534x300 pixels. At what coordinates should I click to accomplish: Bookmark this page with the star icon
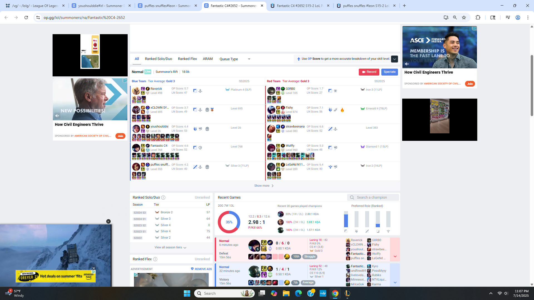[x=464, y=17]
